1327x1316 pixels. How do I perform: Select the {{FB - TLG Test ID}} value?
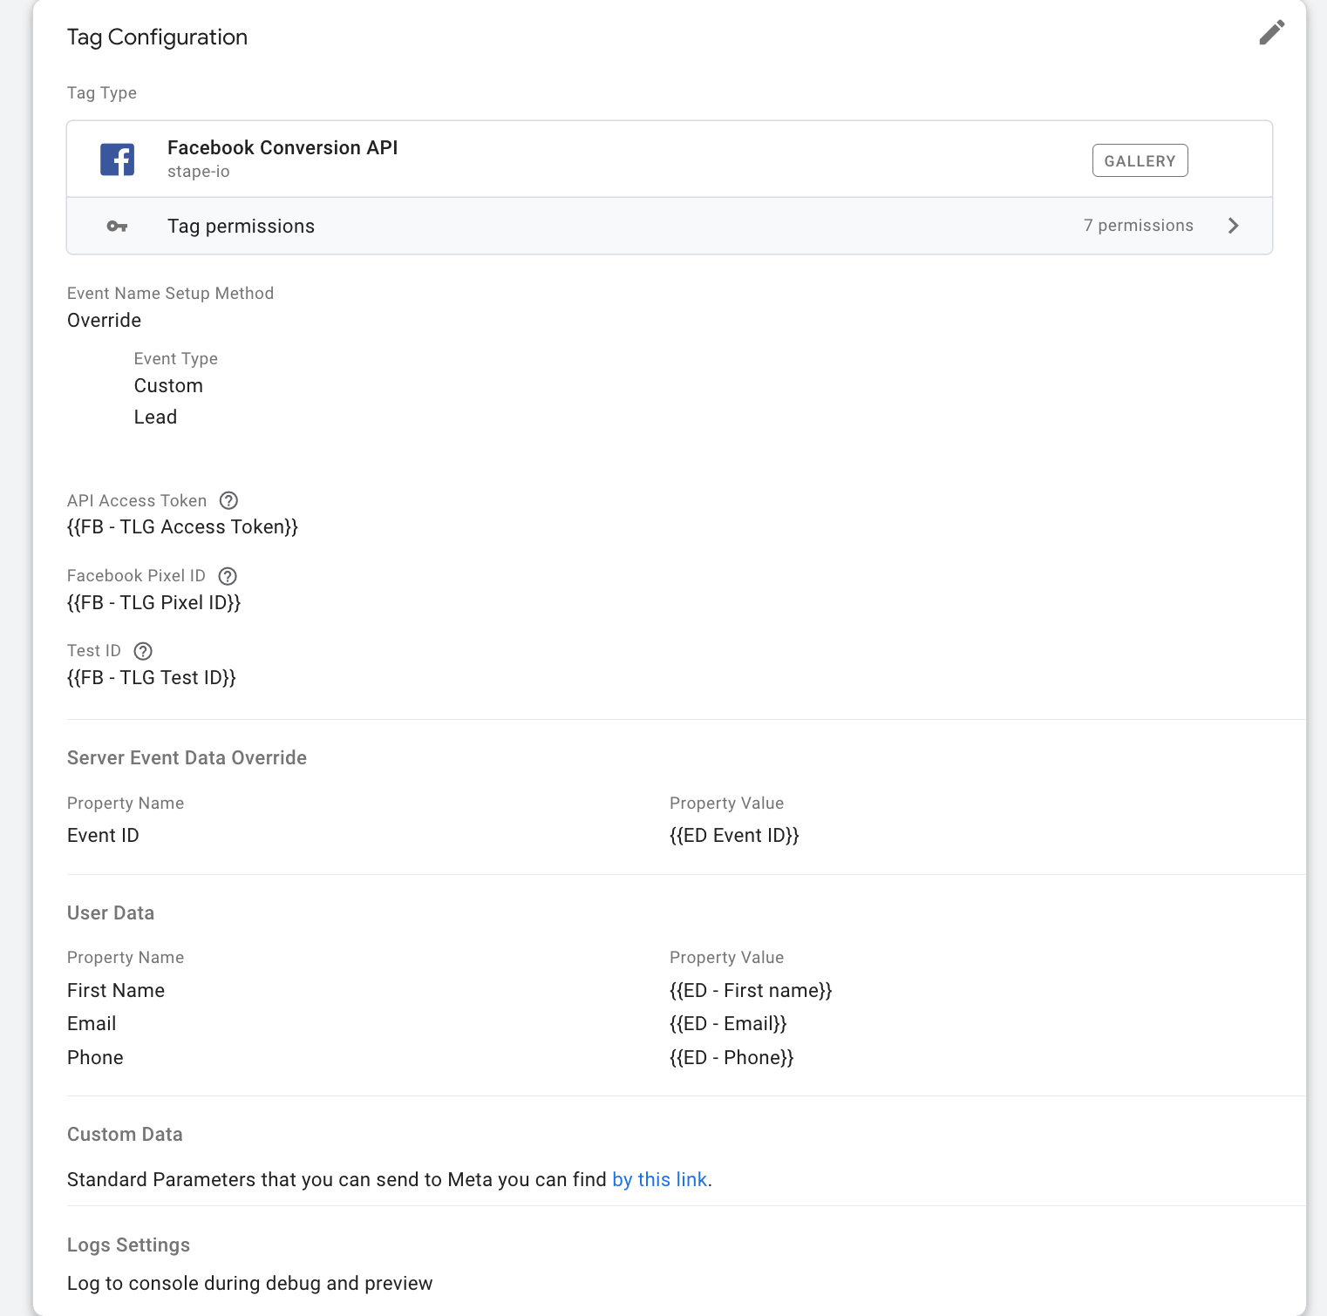(x=152, y=677)
